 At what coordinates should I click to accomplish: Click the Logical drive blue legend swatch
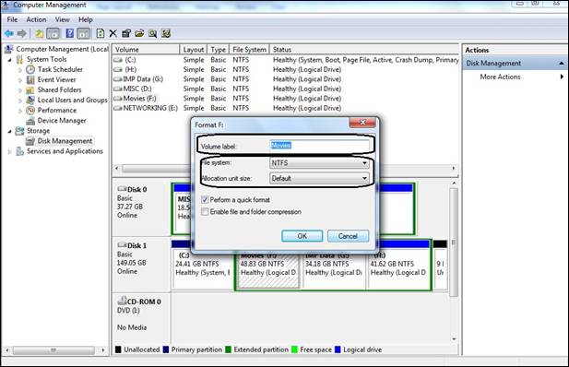(338, 349)
